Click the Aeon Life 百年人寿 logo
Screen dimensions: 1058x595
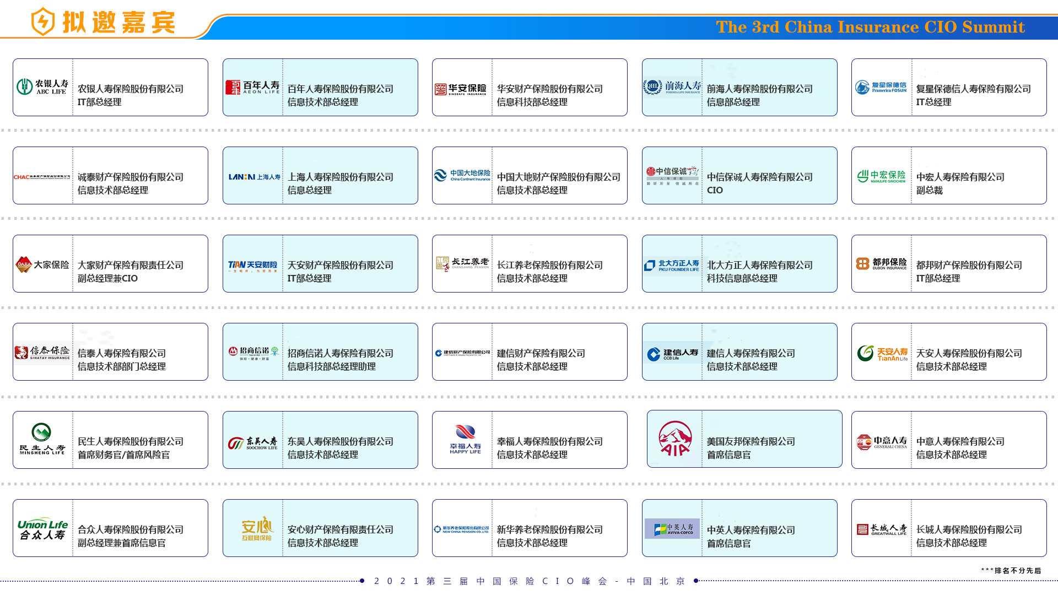(252, 87)
